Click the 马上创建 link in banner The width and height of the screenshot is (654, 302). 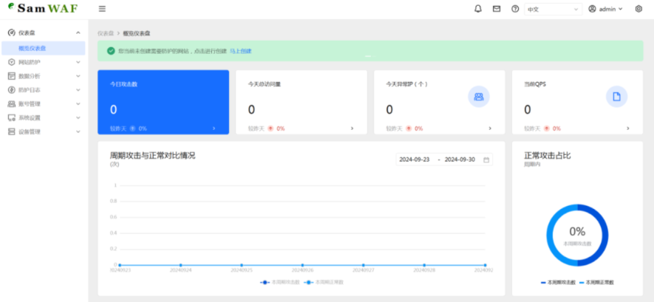(x=241, y=51)
